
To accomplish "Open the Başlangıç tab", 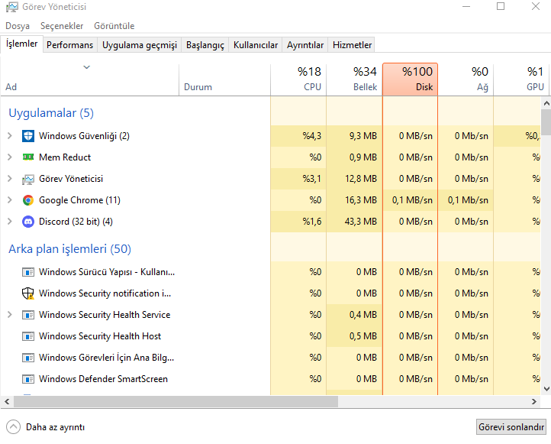I will (x=205, y=45).
